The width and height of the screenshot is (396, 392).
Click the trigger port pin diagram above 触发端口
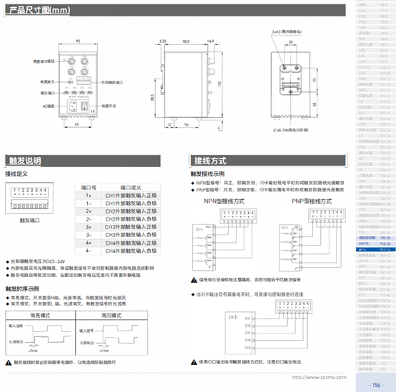(x=29, y=198)
